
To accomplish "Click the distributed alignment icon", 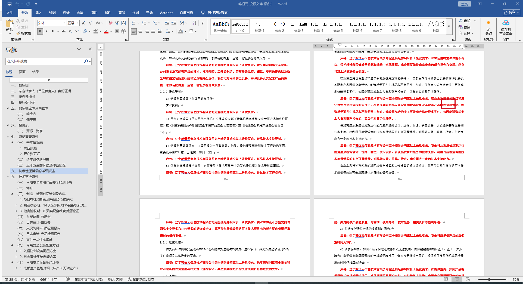I will point(160,31).
